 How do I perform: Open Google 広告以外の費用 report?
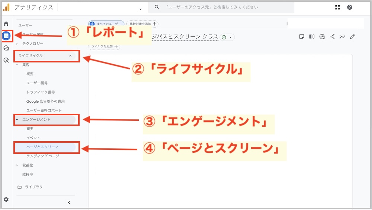[45, 101]
